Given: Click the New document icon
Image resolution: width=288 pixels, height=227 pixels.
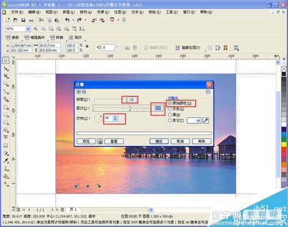Looking at the screenshot, I should 7,20.
